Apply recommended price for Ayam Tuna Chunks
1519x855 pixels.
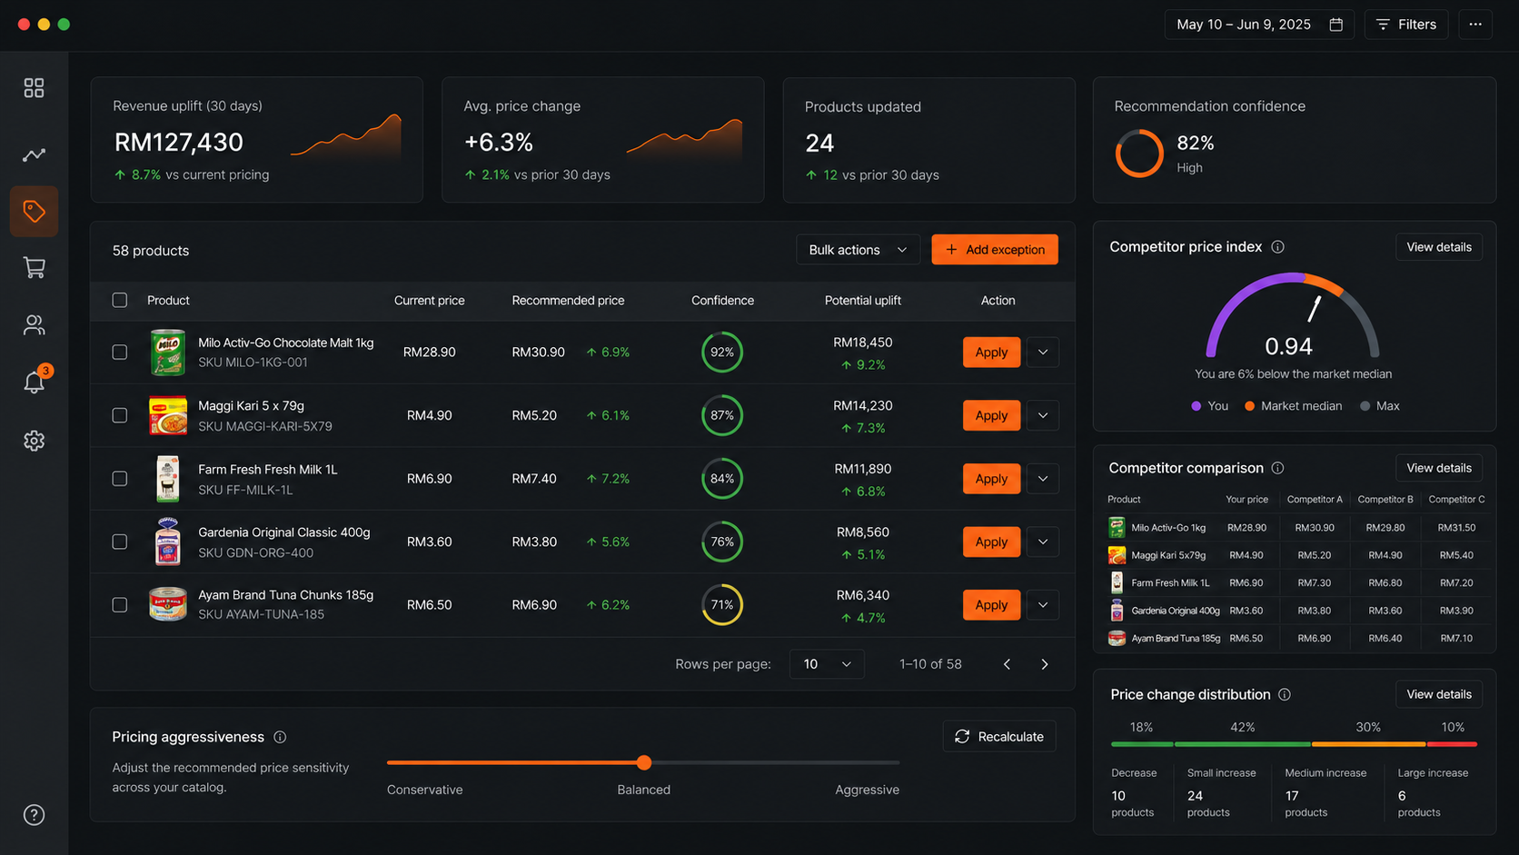[991, 605]
